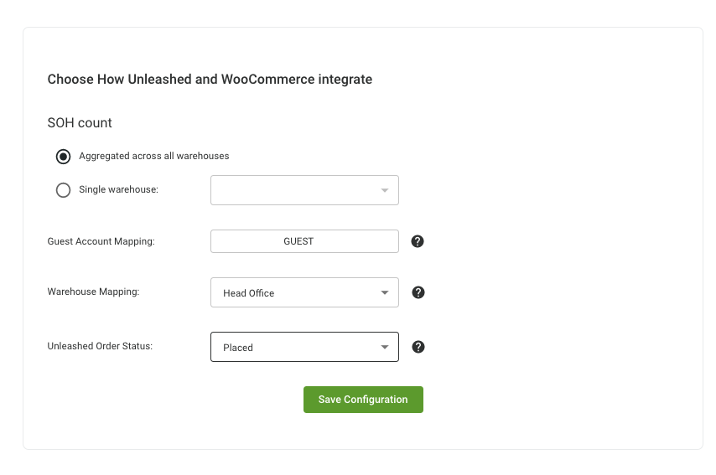Click the 'Aggregated across all warehouses' label text
Image resolution: width=716 pixels, height=475 pixels.
point(154,156)
